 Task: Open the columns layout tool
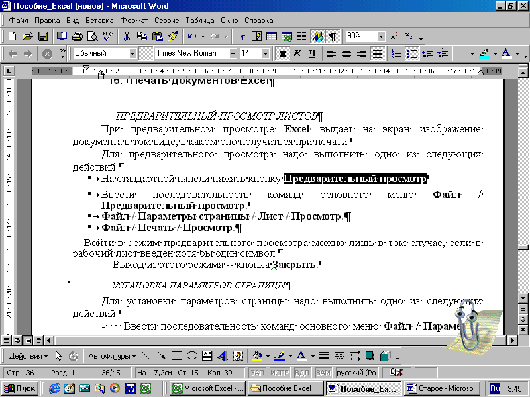coord(302,36)
